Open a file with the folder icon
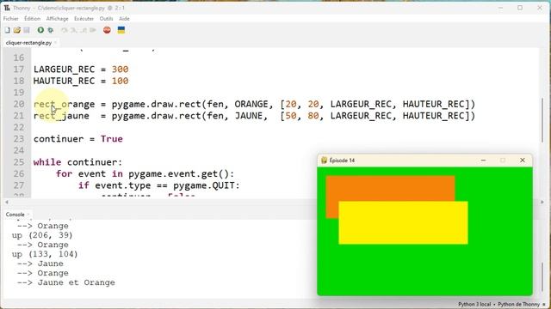 pos(17,30)
